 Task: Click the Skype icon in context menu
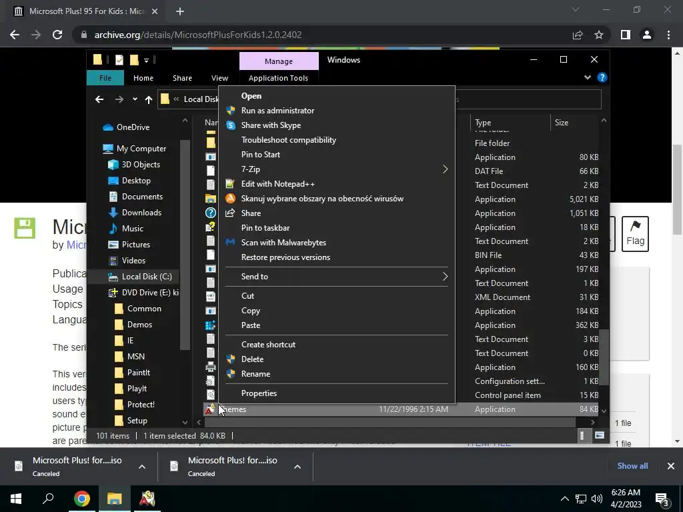click(230, 125)
